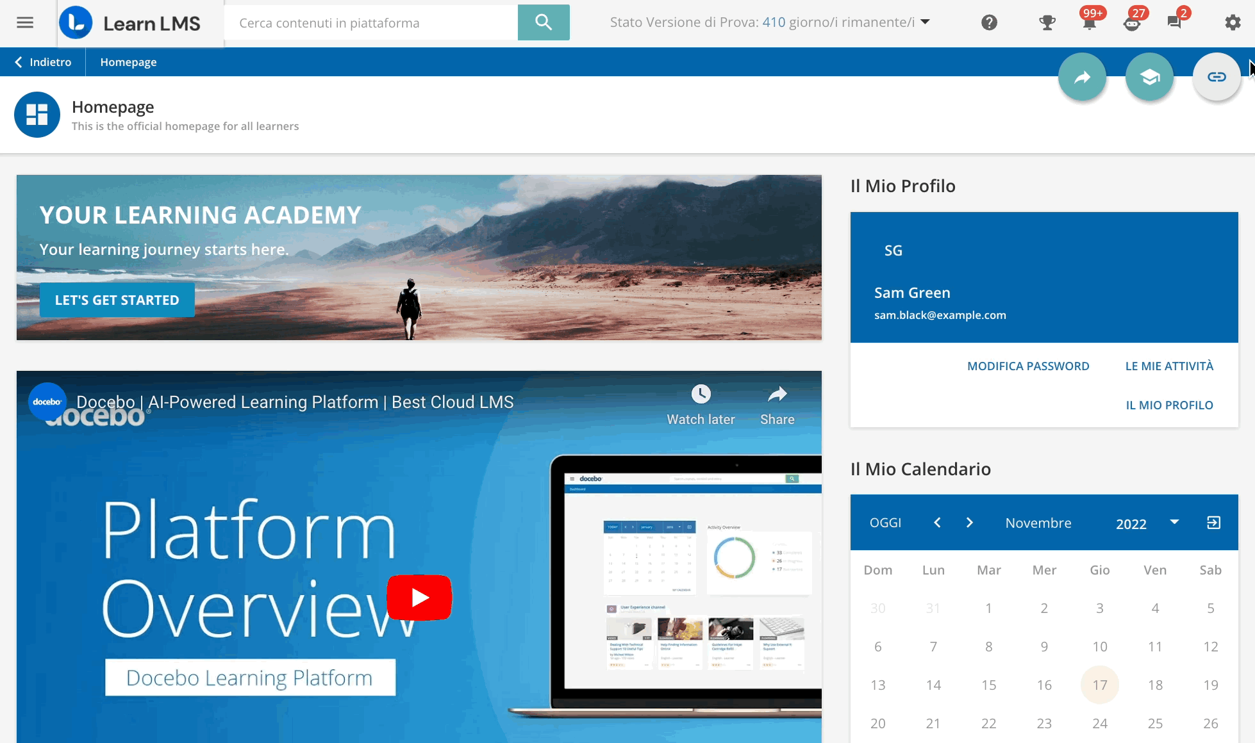Open the 2022 year dropdown

pyautogui.click(x=1147, y=523)
